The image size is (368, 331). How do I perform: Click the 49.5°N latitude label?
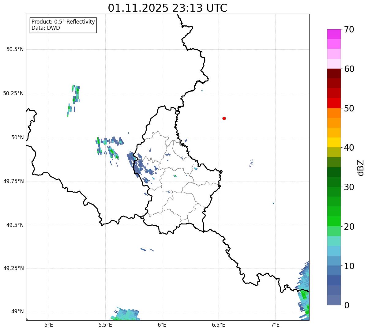coord(15,225)
